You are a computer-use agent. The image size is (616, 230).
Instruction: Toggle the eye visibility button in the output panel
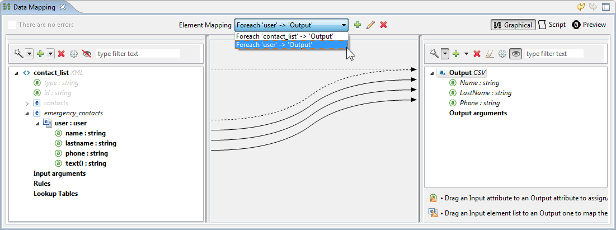[x=515, y=54]
